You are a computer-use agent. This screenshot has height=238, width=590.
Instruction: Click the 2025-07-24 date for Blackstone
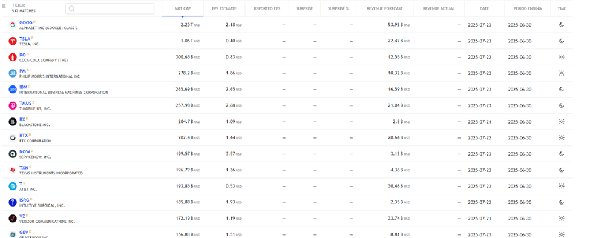[x=479, y=122]
